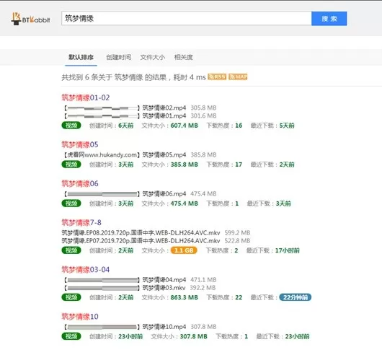Viewport: 382px width, 355px height.
Task: Click the search box containing 筑梦情缘
Action: pos(187,18)
